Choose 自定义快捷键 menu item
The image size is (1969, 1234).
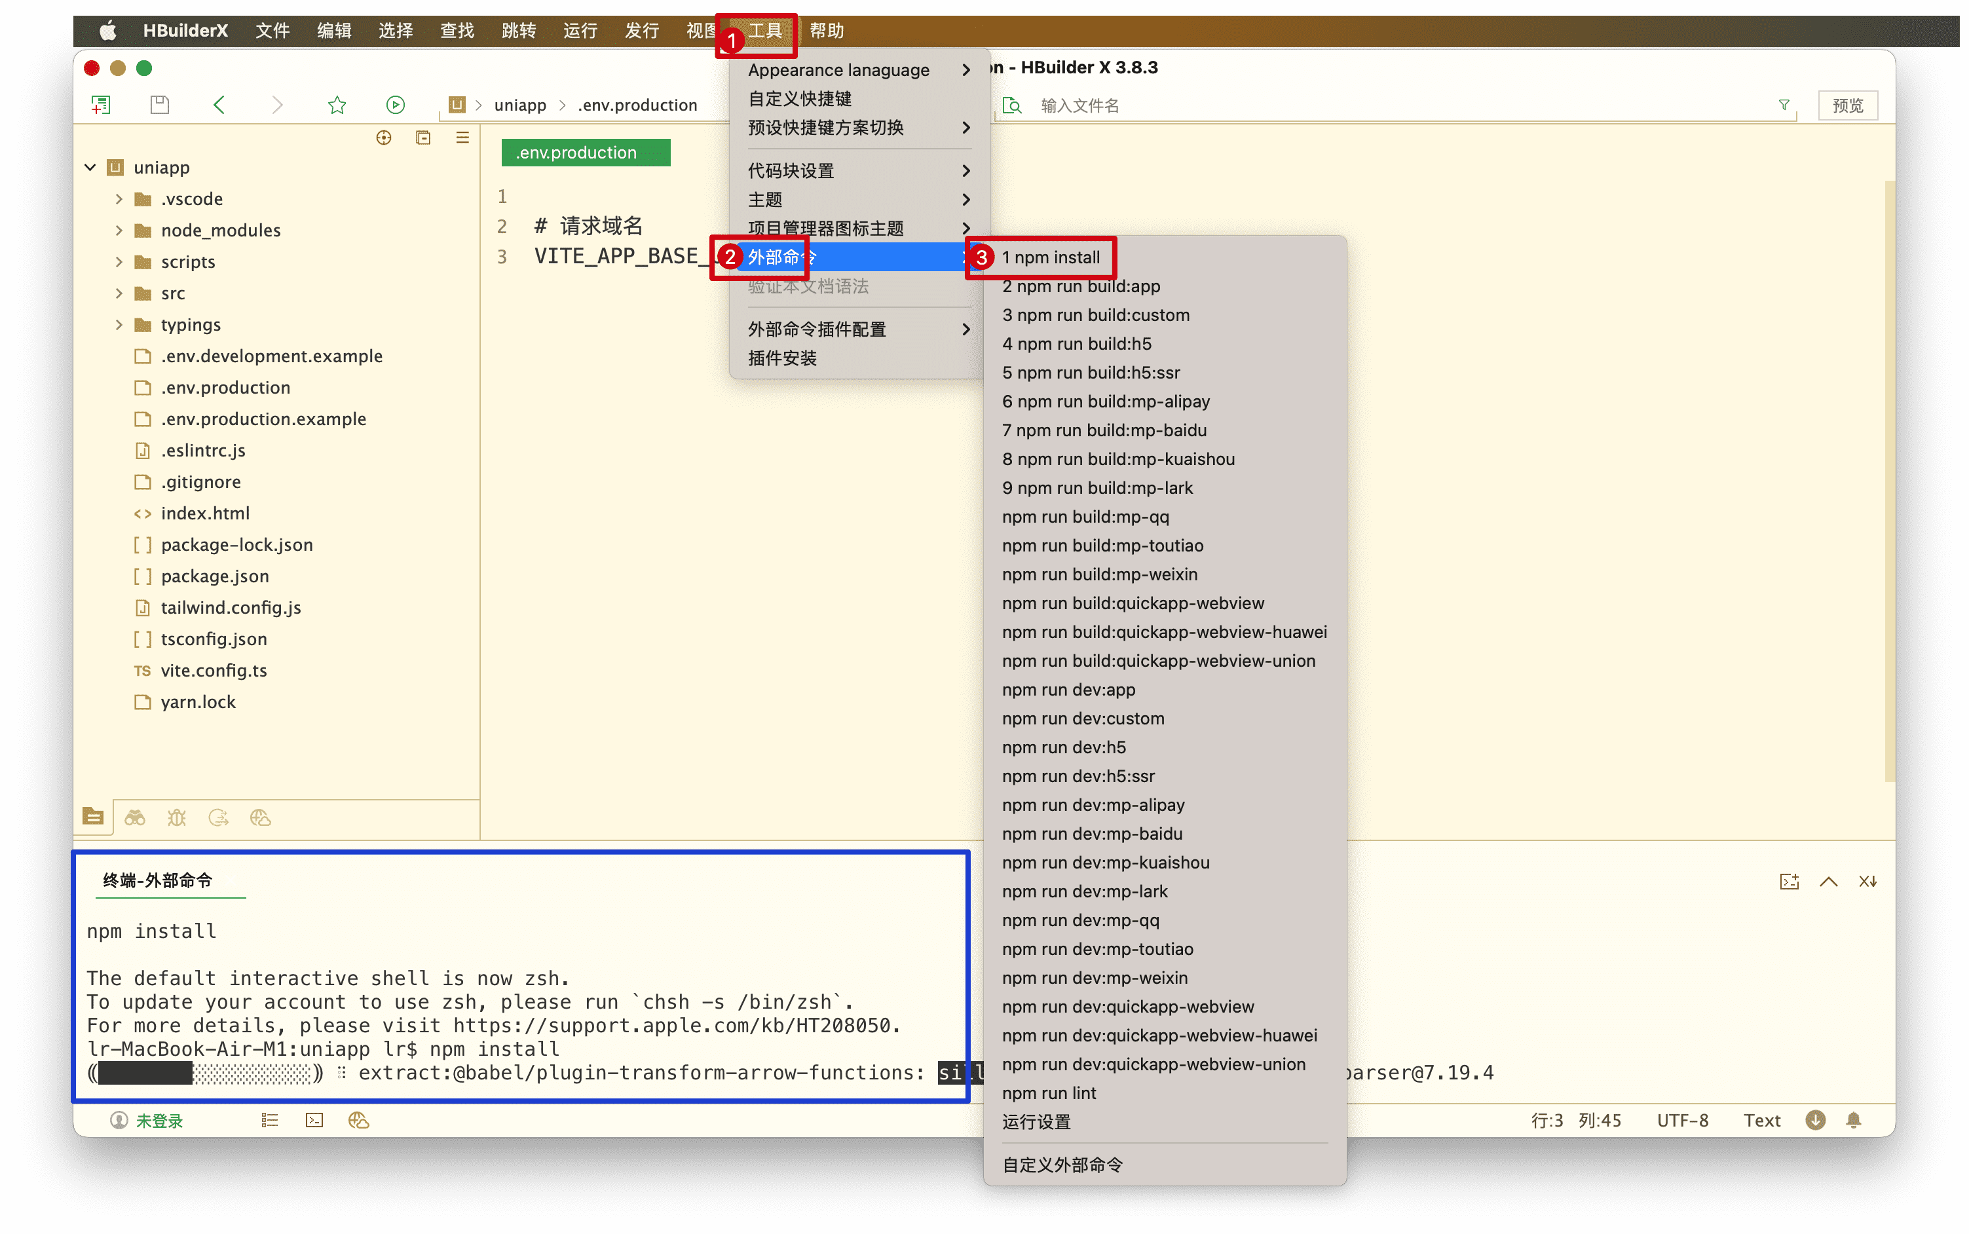(x=859, y=99)
